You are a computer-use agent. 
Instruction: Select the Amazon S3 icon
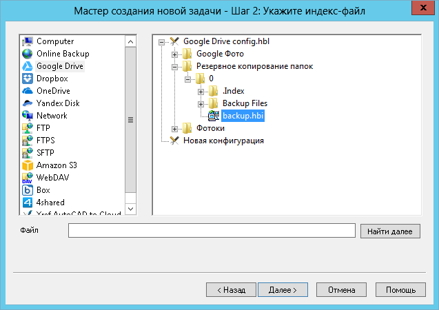coord(28,165)
